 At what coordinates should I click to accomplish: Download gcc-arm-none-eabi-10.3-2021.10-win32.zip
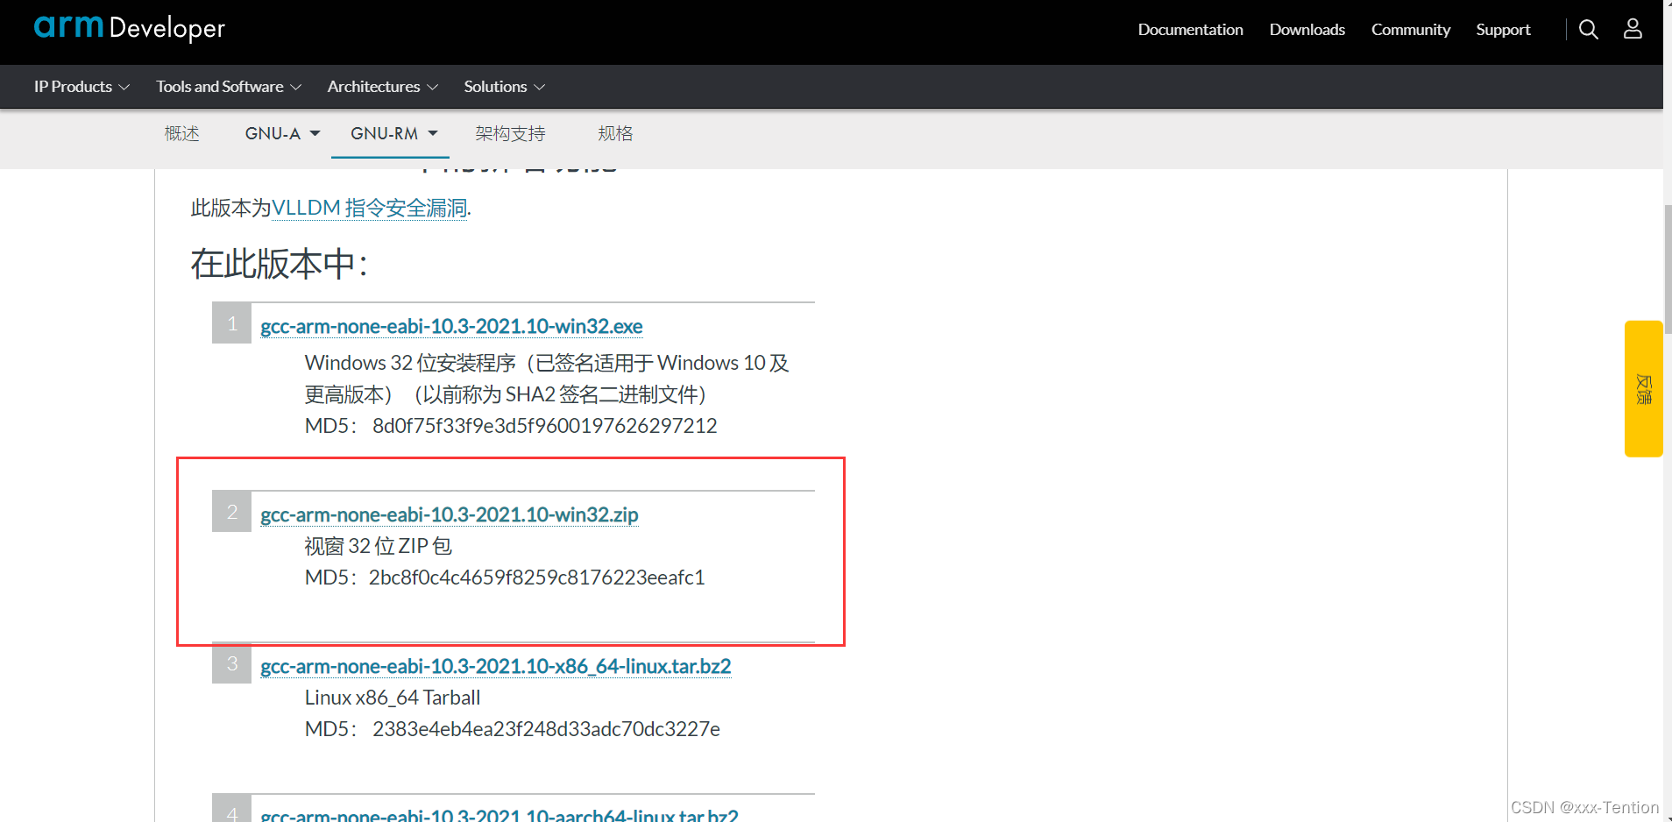[450, 514]
